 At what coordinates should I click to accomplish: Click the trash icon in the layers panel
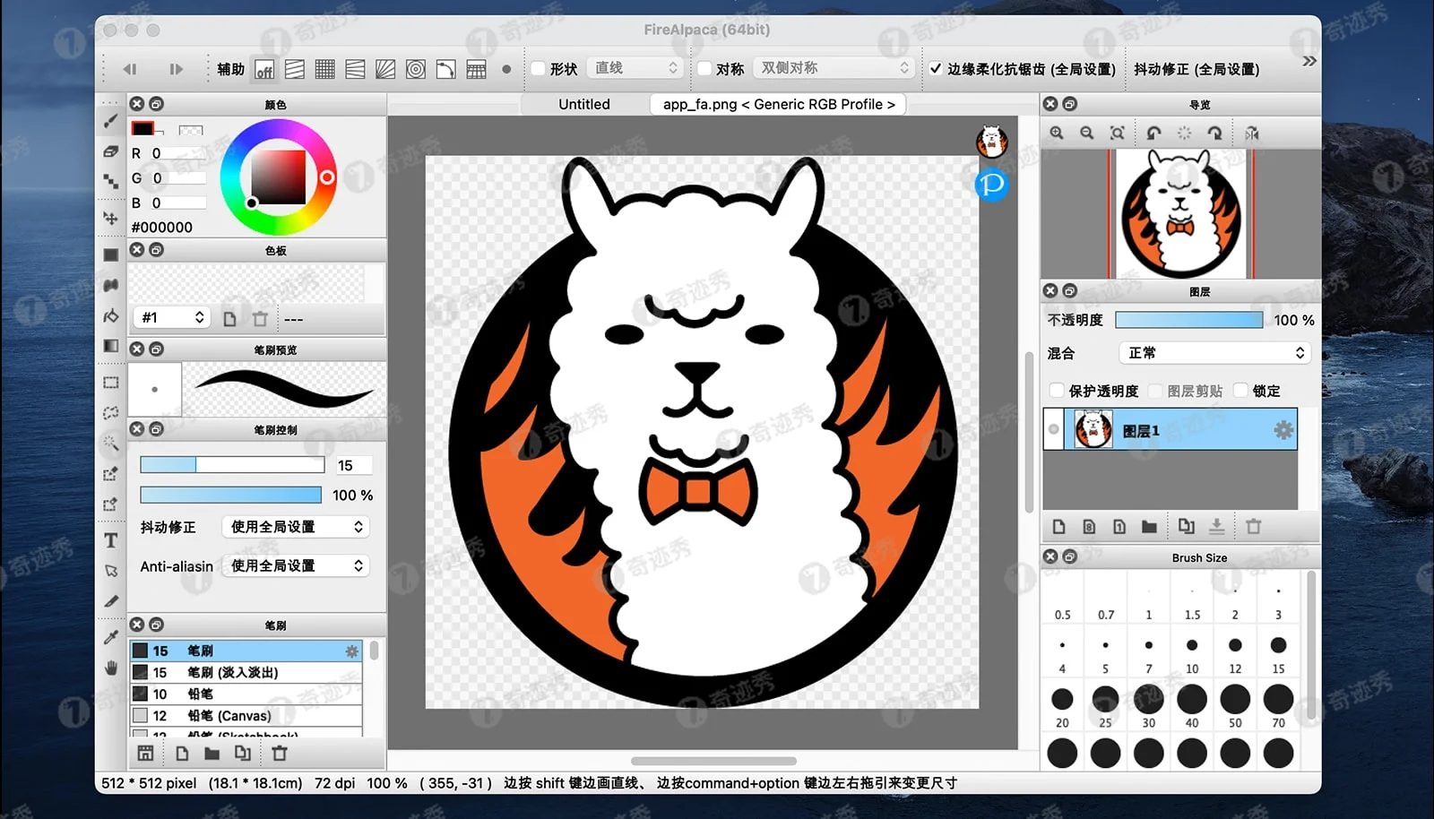click(1254, 527)
